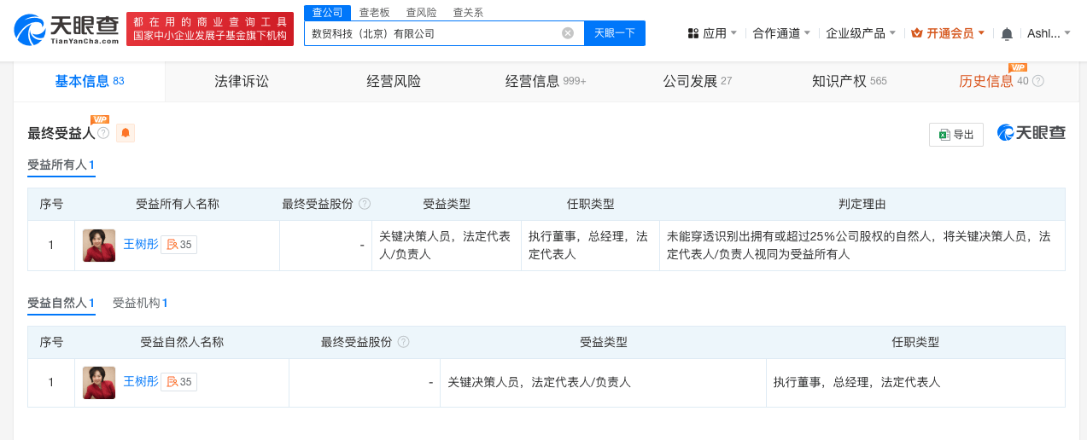Click orange alert bell beside 最终受益人

[126, 133]
